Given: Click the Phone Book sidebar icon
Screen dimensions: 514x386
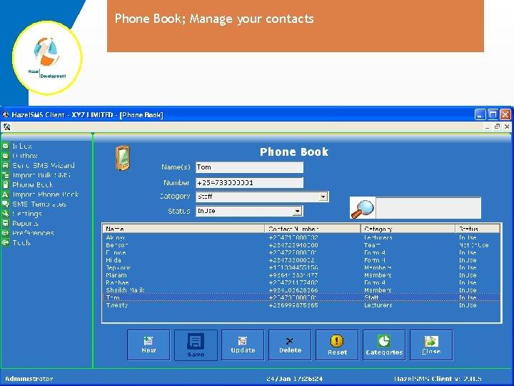Looking at the screenshot, I should [6, 184].
